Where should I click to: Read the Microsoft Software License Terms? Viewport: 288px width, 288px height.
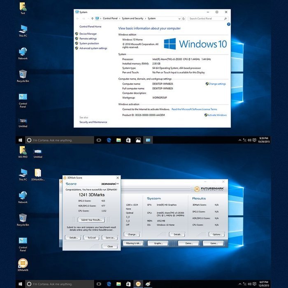pos(194,109)
